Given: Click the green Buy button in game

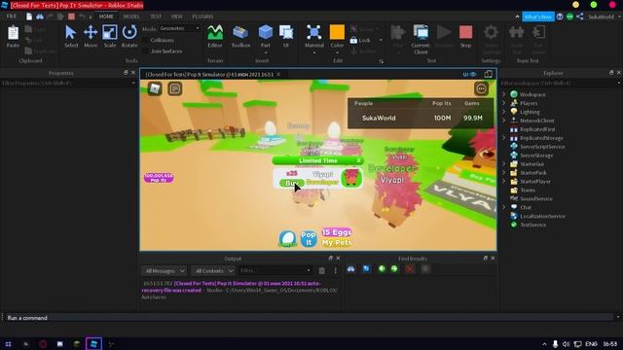Looking at the screenshot, I should tap(292, 183).
